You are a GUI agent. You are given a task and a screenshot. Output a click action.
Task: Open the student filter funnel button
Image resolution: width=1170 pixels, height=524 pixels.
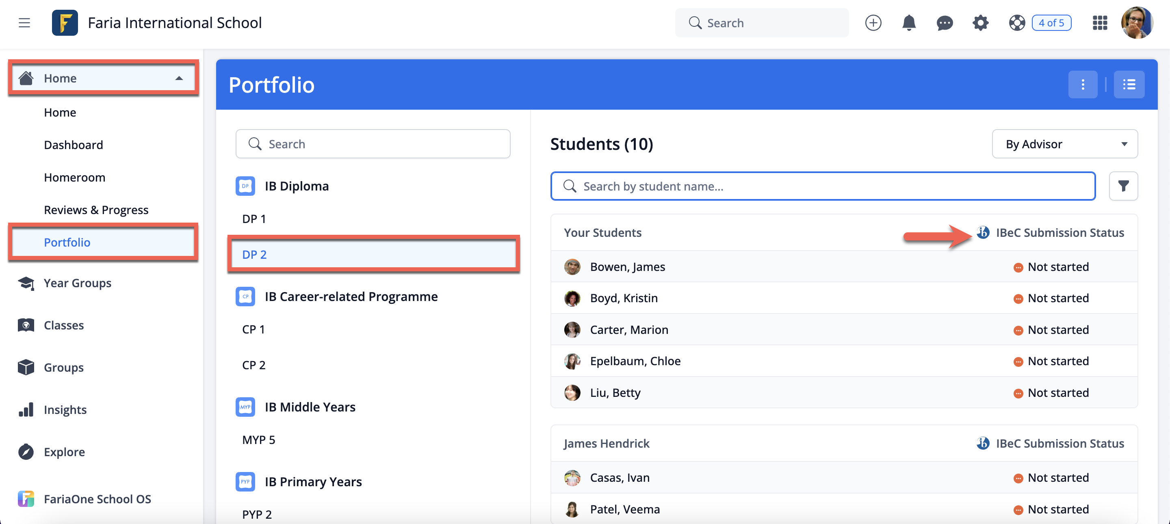coord(1123,186)
